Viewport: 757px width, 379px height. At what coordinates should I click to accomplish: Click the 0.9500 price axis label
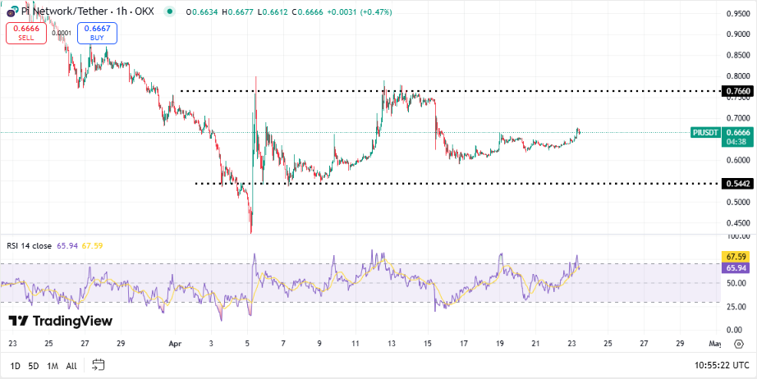pyautogui.click(x=738, y=13)
